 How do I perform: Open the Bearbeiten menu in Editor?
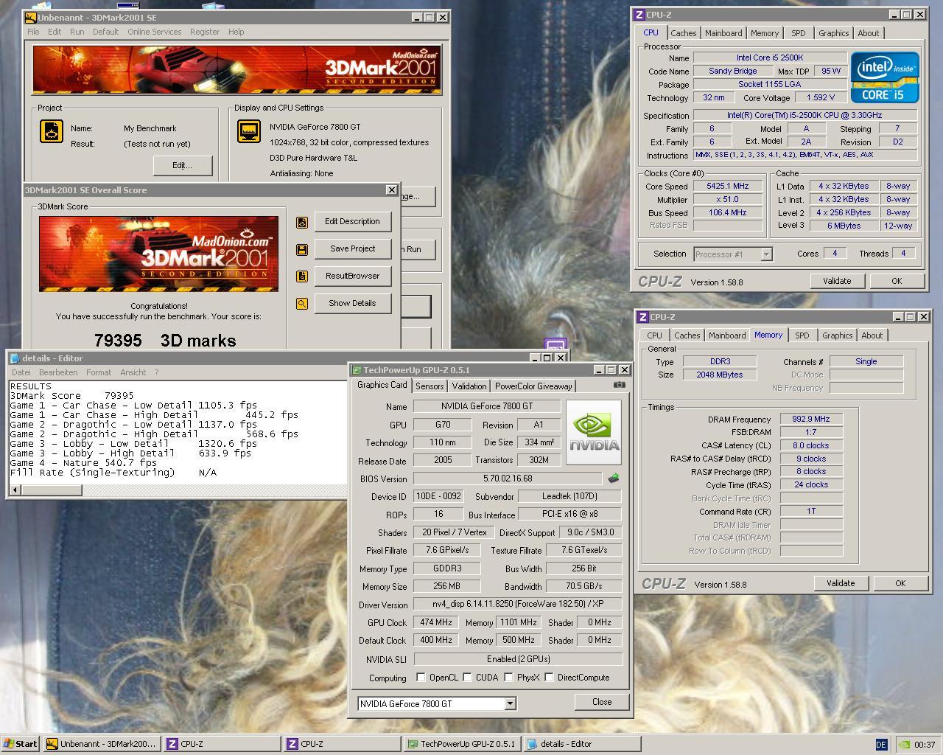coord(58,372)
